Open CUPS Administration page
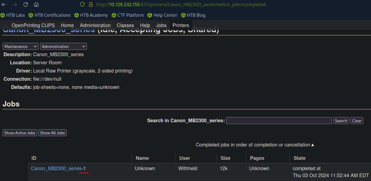This screenshot has height=181, width=371. click(95, 25)
